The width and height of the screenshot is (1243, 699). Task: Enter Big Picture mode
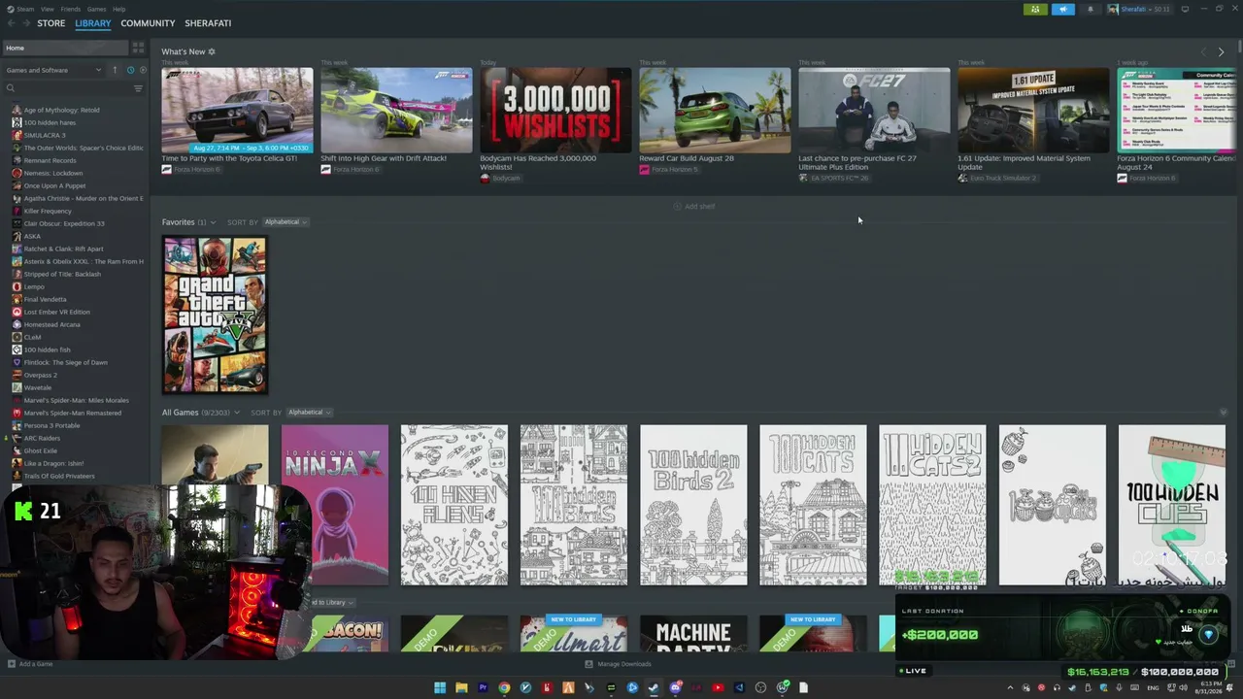(x=1186, y=9)
